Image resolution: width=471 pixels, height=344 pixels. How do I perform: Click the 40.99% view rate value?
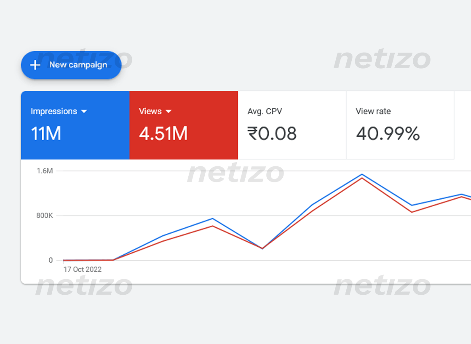tap(388, 133)
